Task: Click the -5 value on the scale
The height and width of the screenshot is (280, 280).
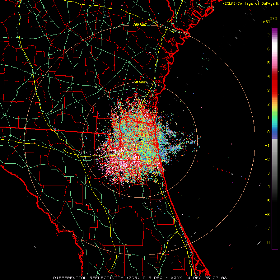Action: click(x=267, y=201)
